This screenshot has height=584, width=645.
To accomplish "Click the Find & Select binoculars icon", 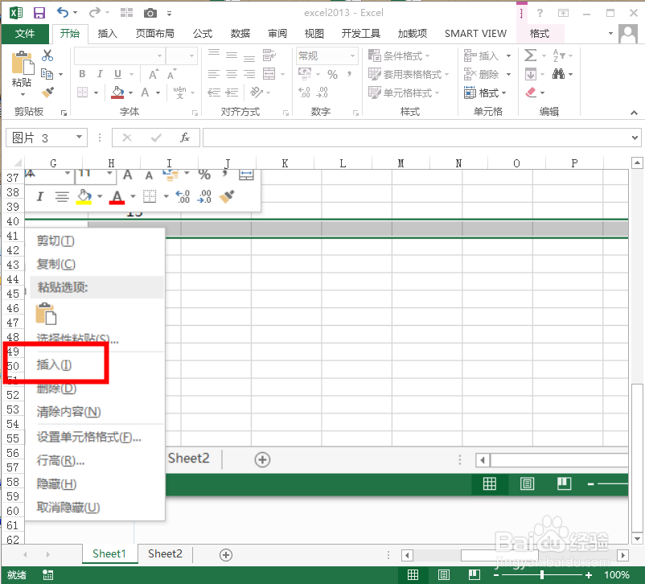I will click(x=559, y=74).
